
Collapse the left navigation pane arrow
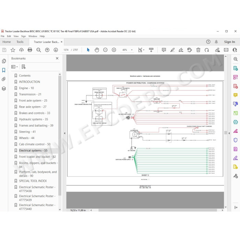pyautogui.click(x=64, y=133)
